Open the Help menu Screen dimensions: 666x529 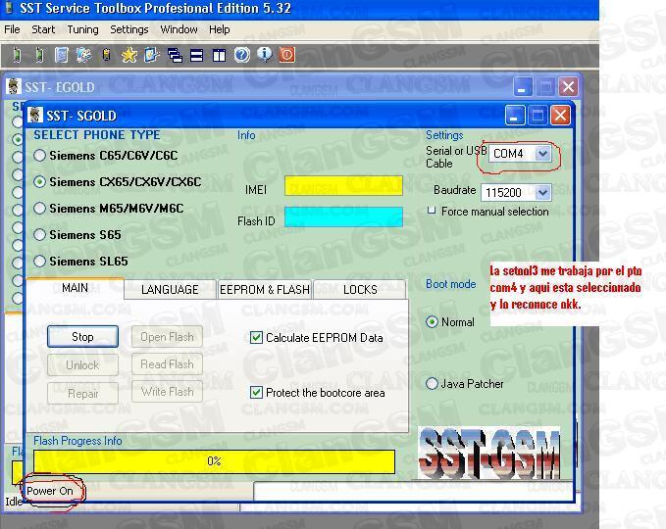219,29
